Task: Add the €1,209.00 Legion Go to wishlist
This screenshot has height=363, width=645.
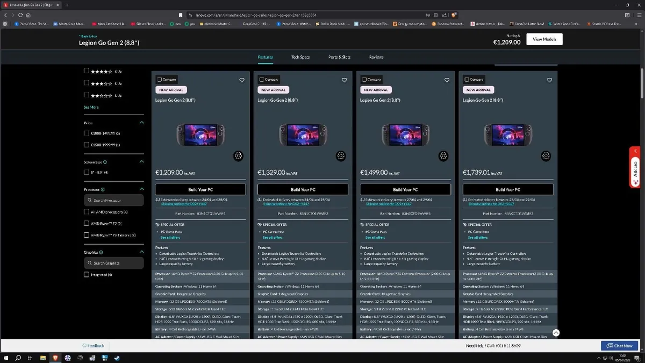Action: point(242,80)
